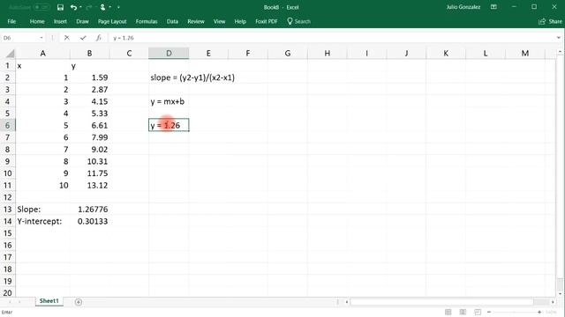Viewport: 565px width, 317px height.
Task: Click the Slope: label cell
Action: pyautogui.click(x=43, y=210)
